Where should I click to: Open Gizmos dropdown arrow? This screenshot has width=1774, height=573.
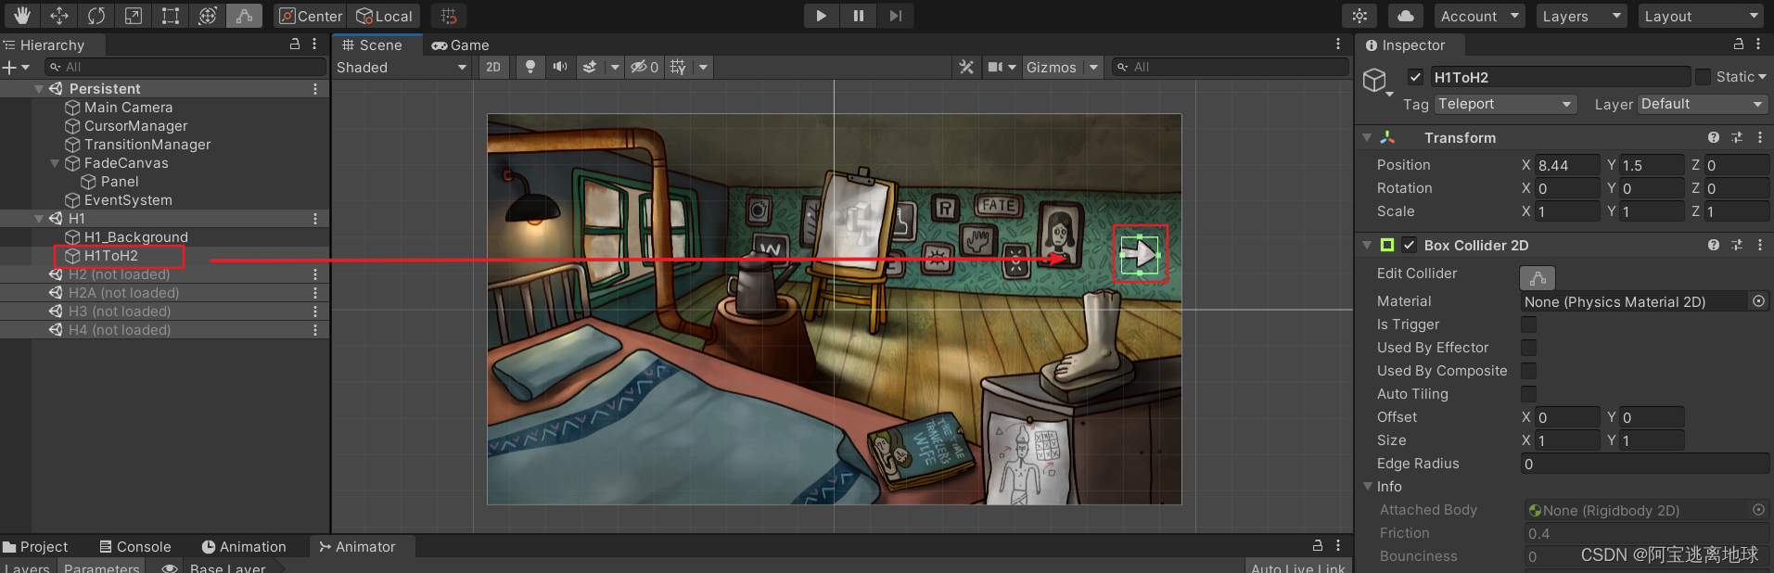click(x=1094, y=67)
